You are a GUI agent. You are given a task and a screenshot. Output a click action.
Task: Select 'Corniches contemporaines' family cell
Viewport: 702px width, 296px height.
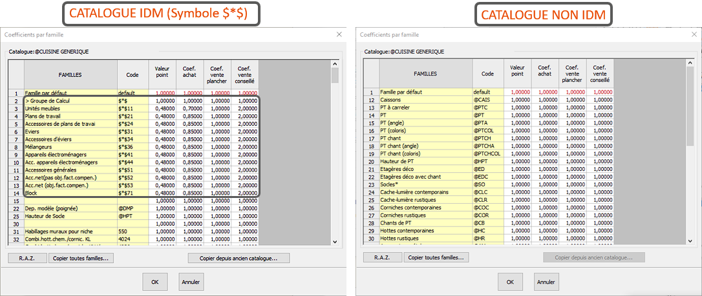point(426,208)
